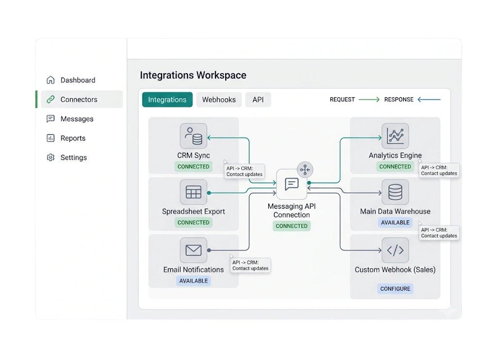Switch to the API tab
497x359 pixels.
[x=258, y=100]
